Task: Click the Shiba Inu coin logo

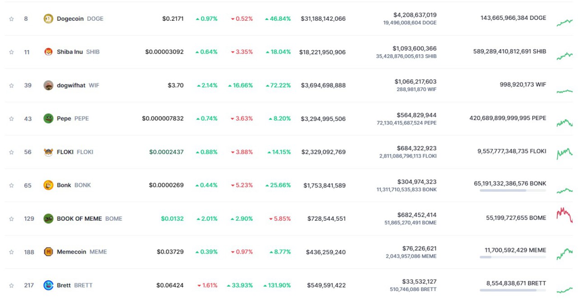Action: coord(48,52)
